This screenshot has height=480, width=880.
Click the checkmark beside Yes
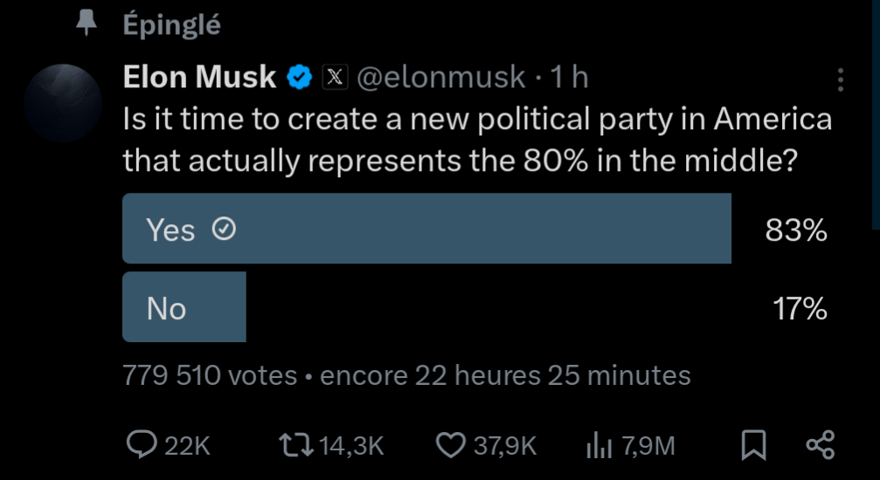[x=224, y=230]
